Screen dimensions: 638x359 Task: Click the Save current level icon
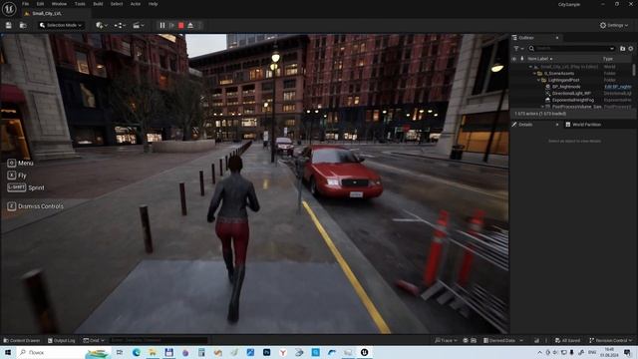coord(9,25)
